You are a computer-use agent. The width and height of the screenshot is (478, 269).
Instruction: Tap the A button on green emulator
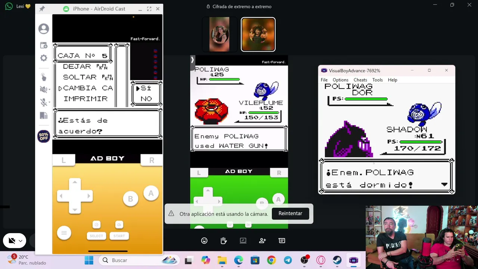(x=278, y=200)
